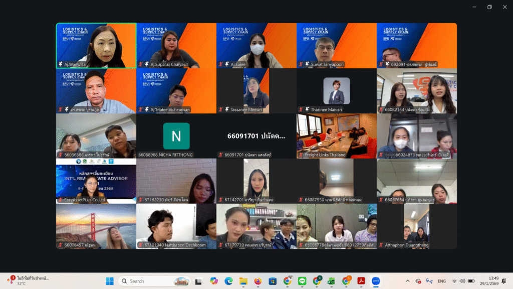Launch Firefox from the taskbar

click(x=258, y=281)
